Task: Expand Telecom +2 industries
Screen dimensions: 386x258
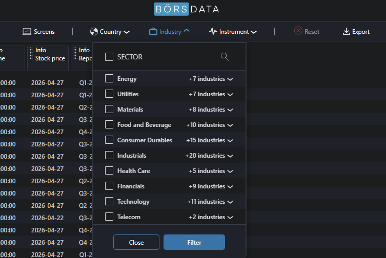Action: point(211,217)
